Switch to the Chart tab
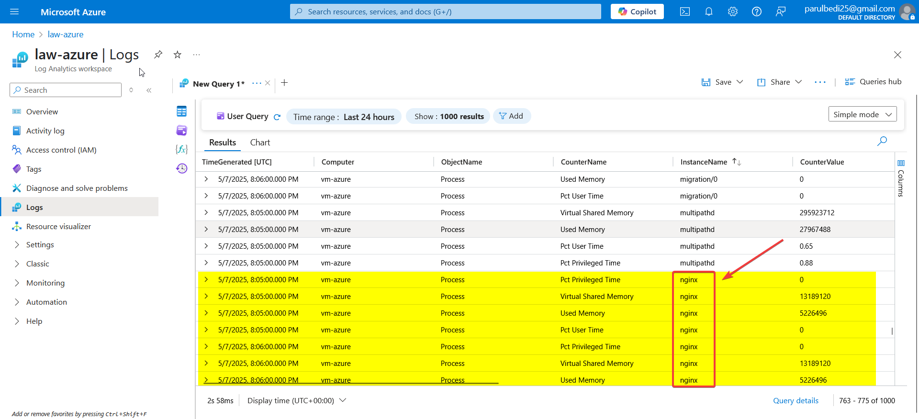 point(260,143)
